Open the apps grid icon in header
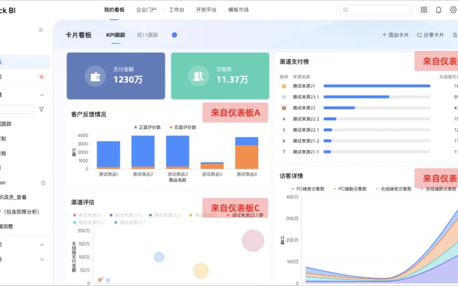Image resolution: width=458 pixels, height=286 pixels. 424,10
